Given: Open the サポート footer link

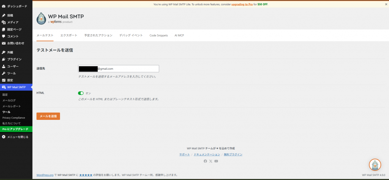Looking at the screenshot, I should pos(185,155).
